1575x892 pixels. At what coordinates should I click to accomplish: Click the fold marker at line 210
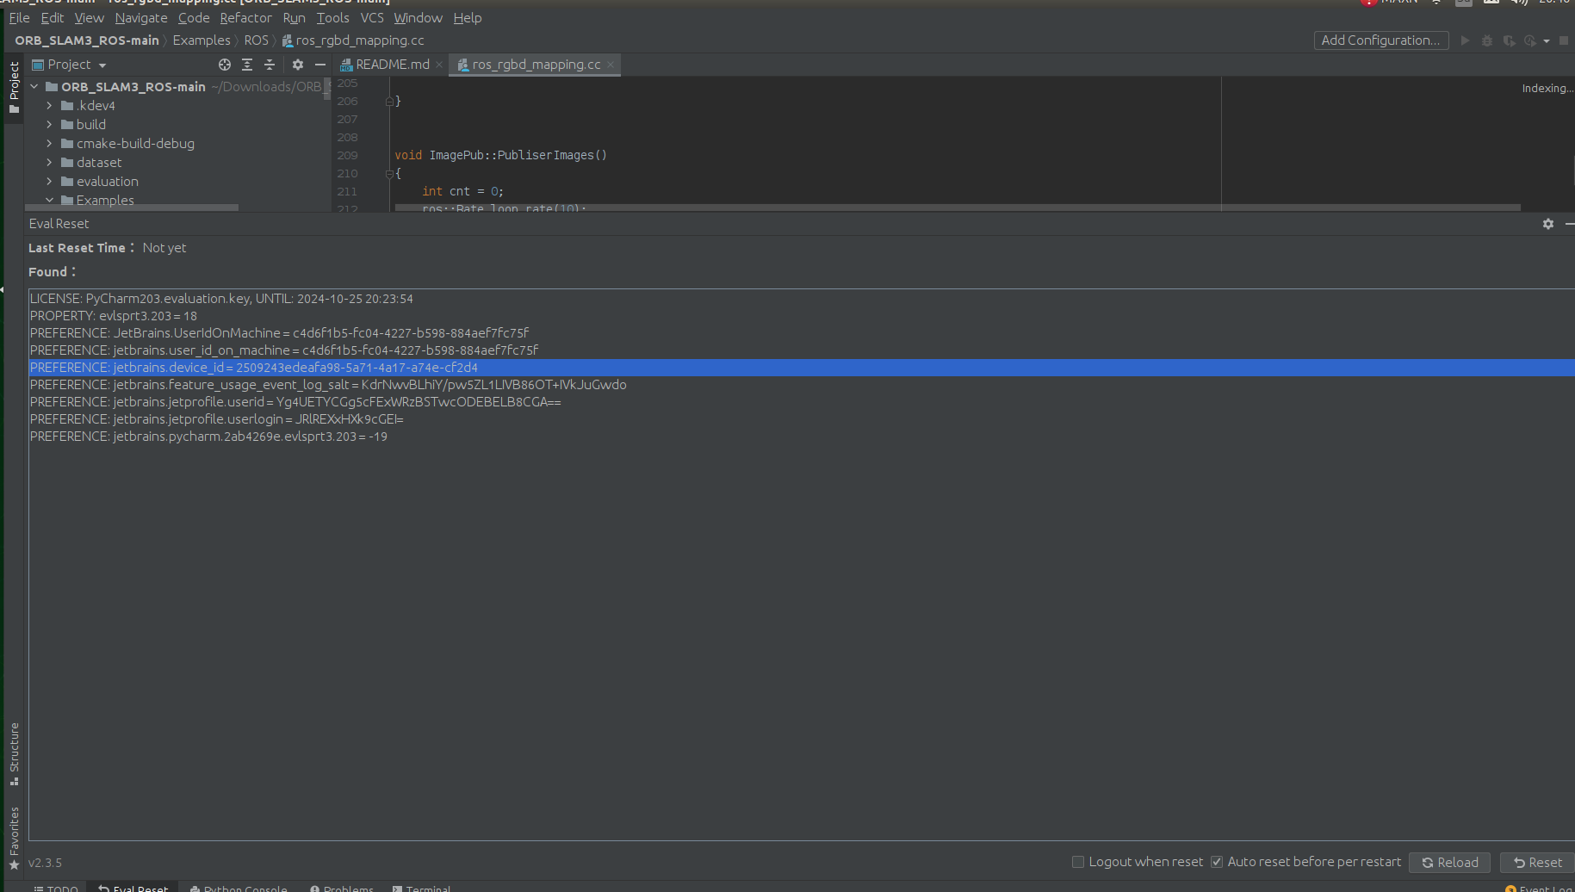pos(388,174)
